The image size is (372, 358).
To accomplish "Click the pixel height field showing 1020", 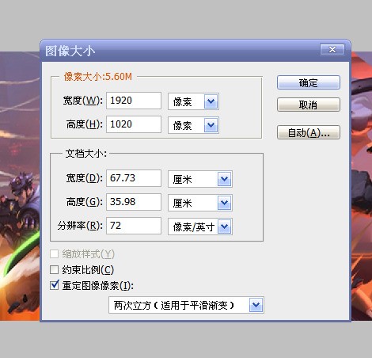I will 134,124.
